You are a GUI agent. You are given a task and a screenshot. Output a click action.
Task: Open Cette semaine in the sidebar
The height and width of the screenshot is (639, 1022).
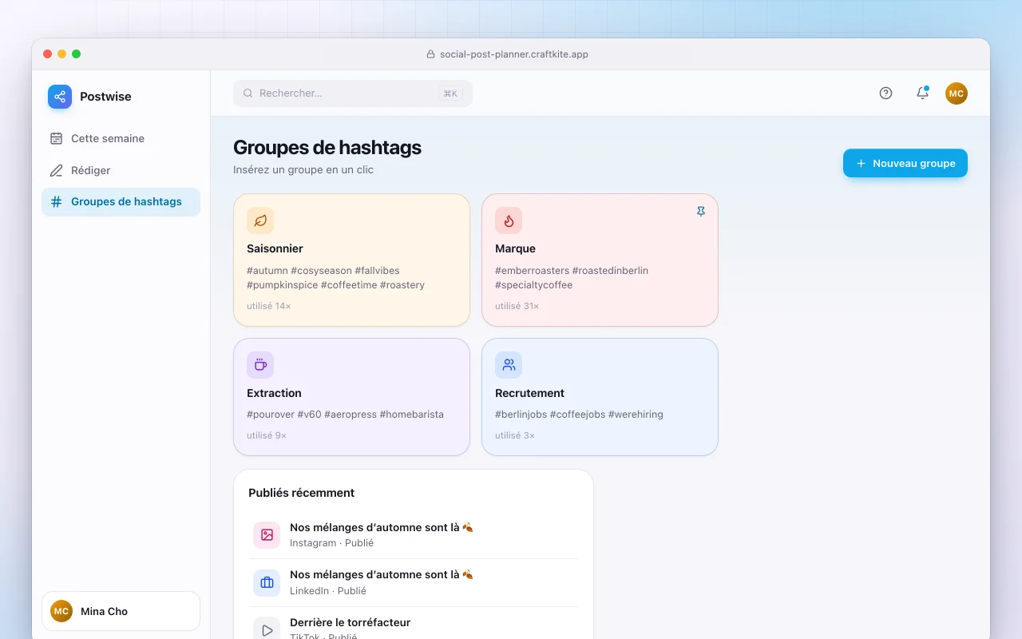pos(121,138)
